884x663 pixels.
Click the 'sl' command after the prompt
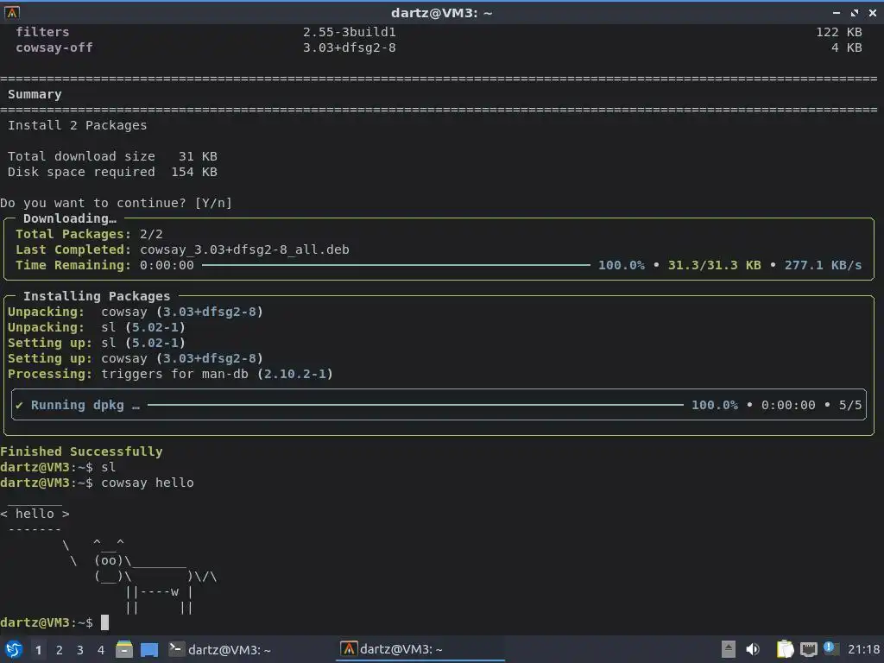coord(108,467)
